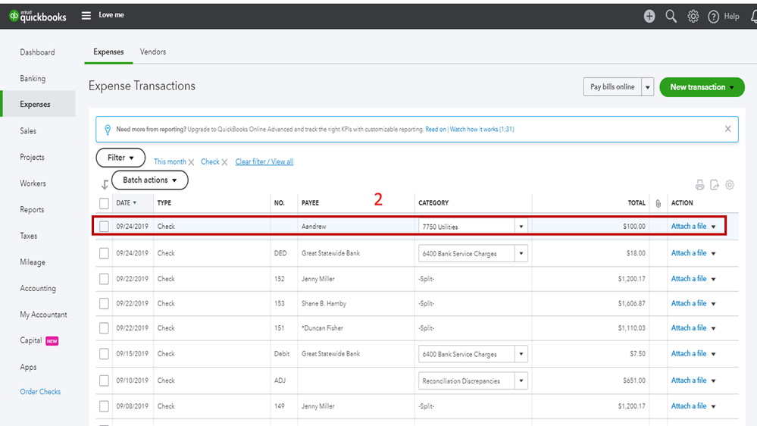Open the Batch actions dropdown
Screen dimensions: 757x426
point(149,180)
